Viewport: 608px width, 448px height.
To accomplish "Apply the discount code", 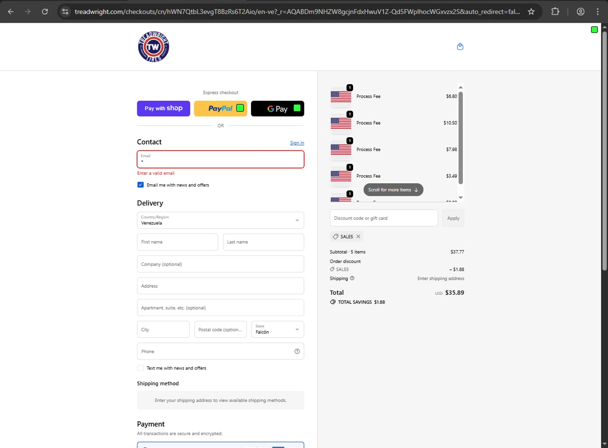I will (x=453, y=218).
